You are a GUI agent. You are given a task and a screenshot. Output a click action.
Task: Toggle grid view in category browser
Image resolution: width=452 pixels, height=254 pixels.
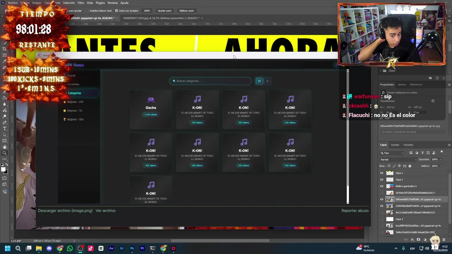(x=259, y=81)
